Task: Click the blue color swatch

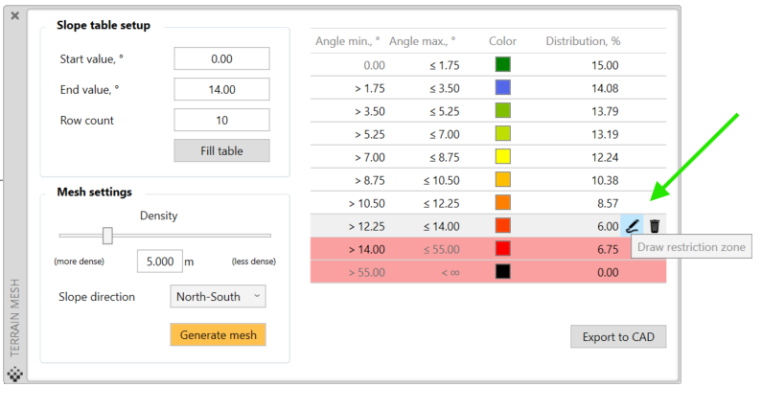Action: coord(502,88)
